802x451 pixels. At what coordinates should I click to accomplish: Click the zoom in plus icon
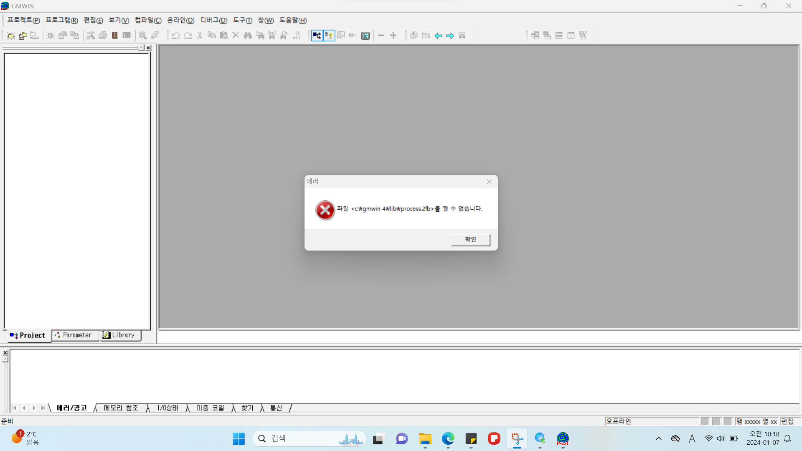point(393,36)
